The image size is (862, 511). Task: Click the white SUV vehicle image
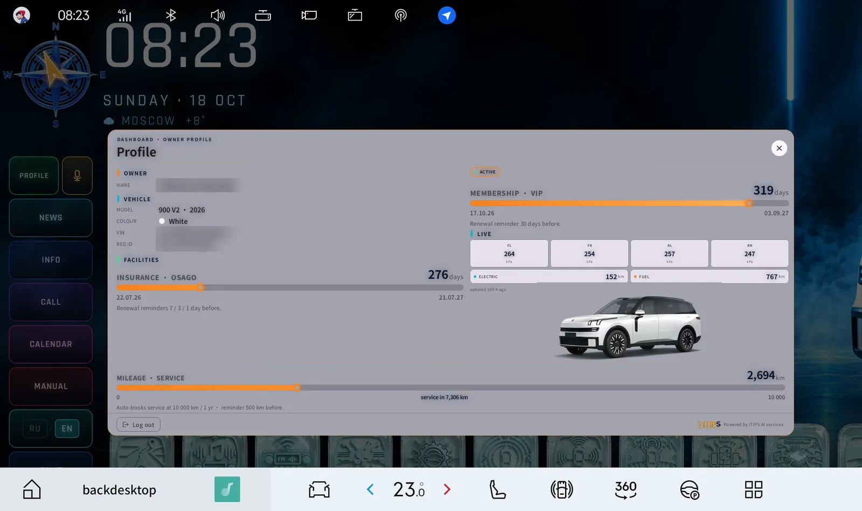point(629,327)
